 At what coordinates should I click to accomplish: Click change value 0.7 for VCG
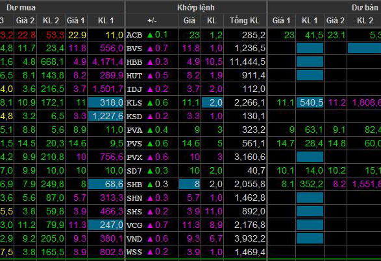(x=162, y=225)
